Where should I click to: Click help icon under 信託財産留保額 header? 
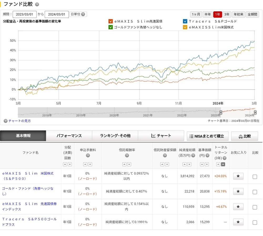[165, 155]
